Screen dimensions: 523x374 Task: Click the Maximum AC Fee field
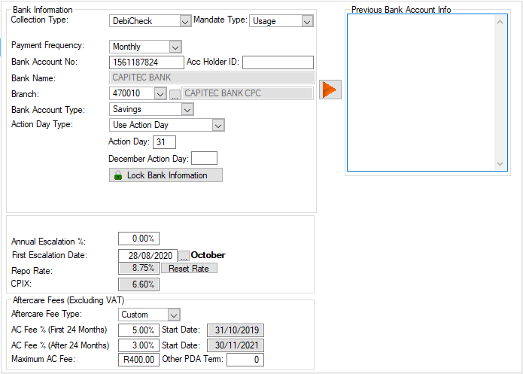tap(138, 360)
